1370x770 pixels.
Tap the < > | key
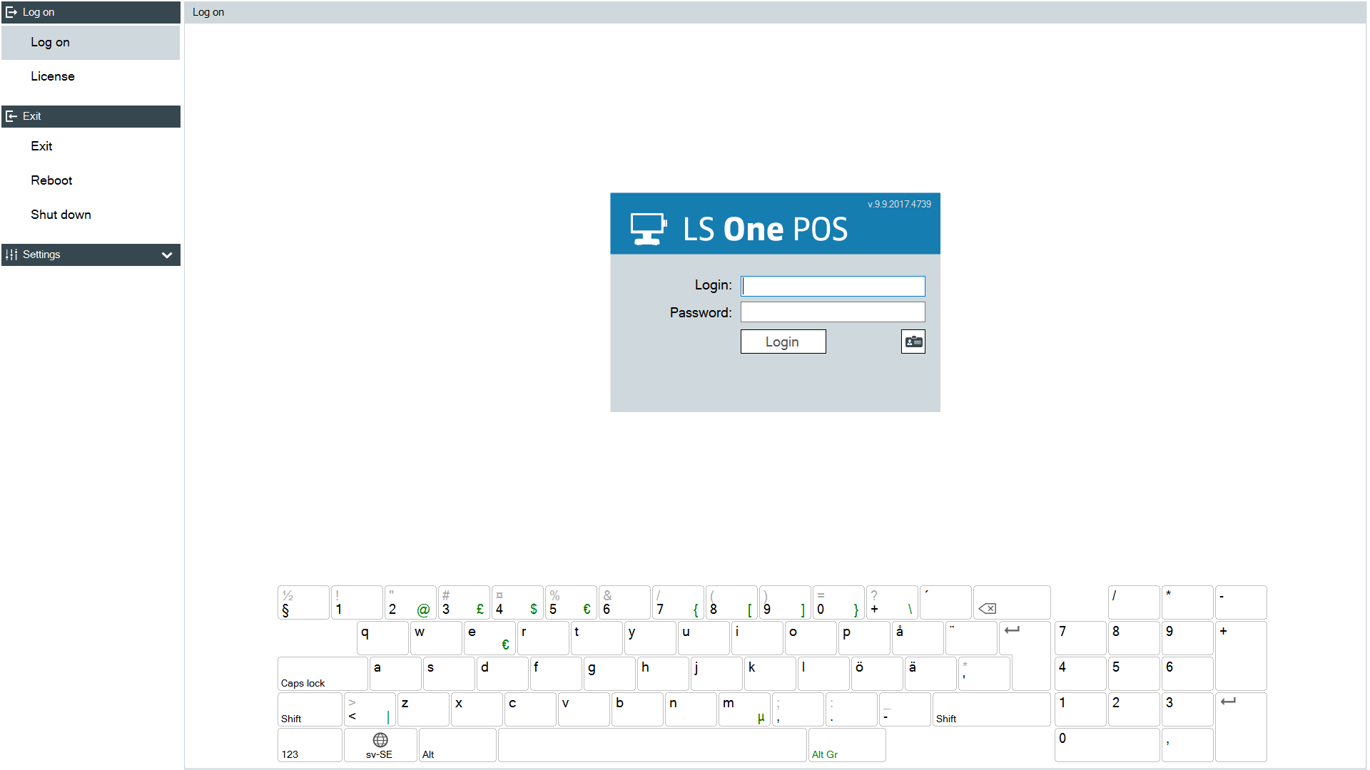370,709
